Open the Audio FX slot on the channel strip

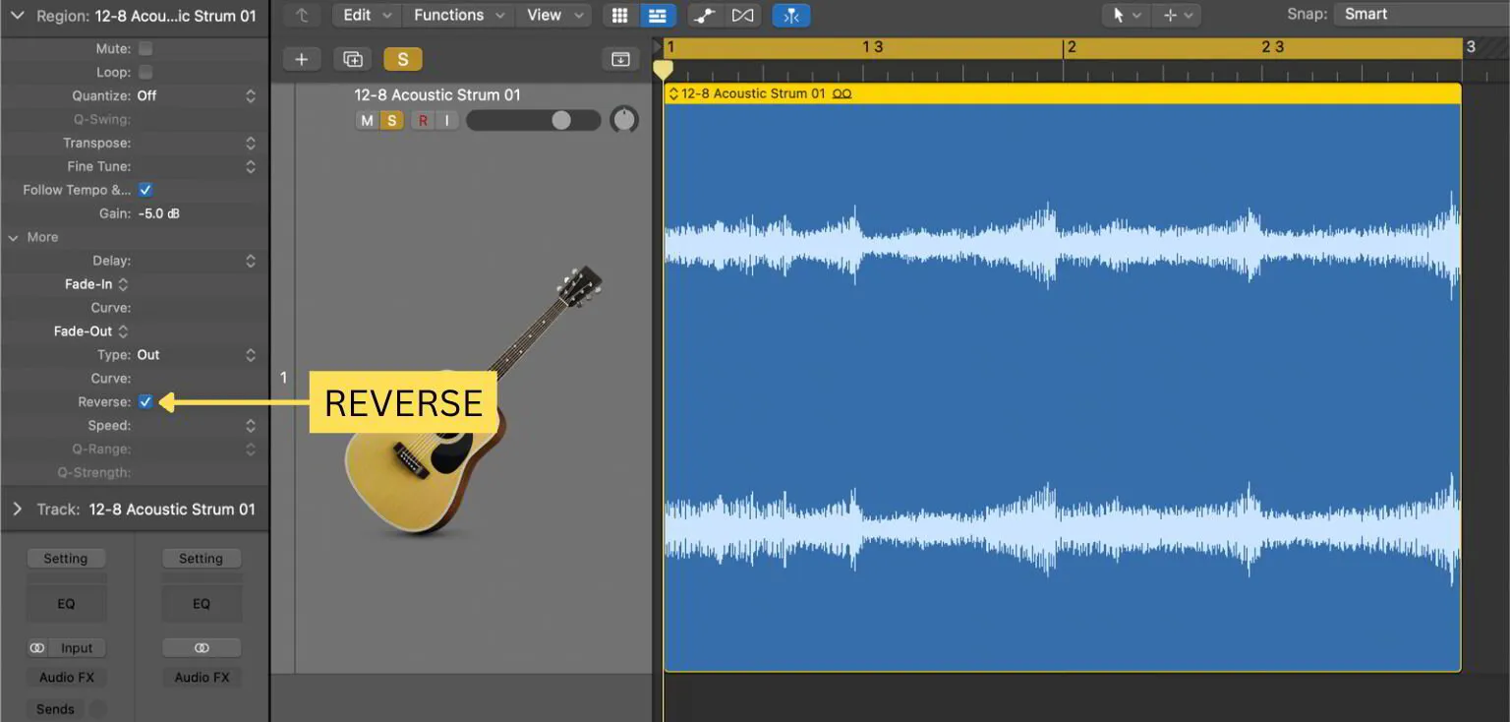coord(66,677)
